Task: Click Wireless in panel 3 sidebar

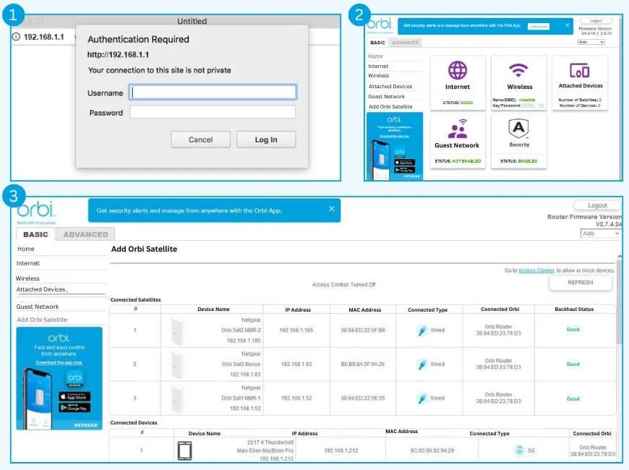Action: [27, 278]
